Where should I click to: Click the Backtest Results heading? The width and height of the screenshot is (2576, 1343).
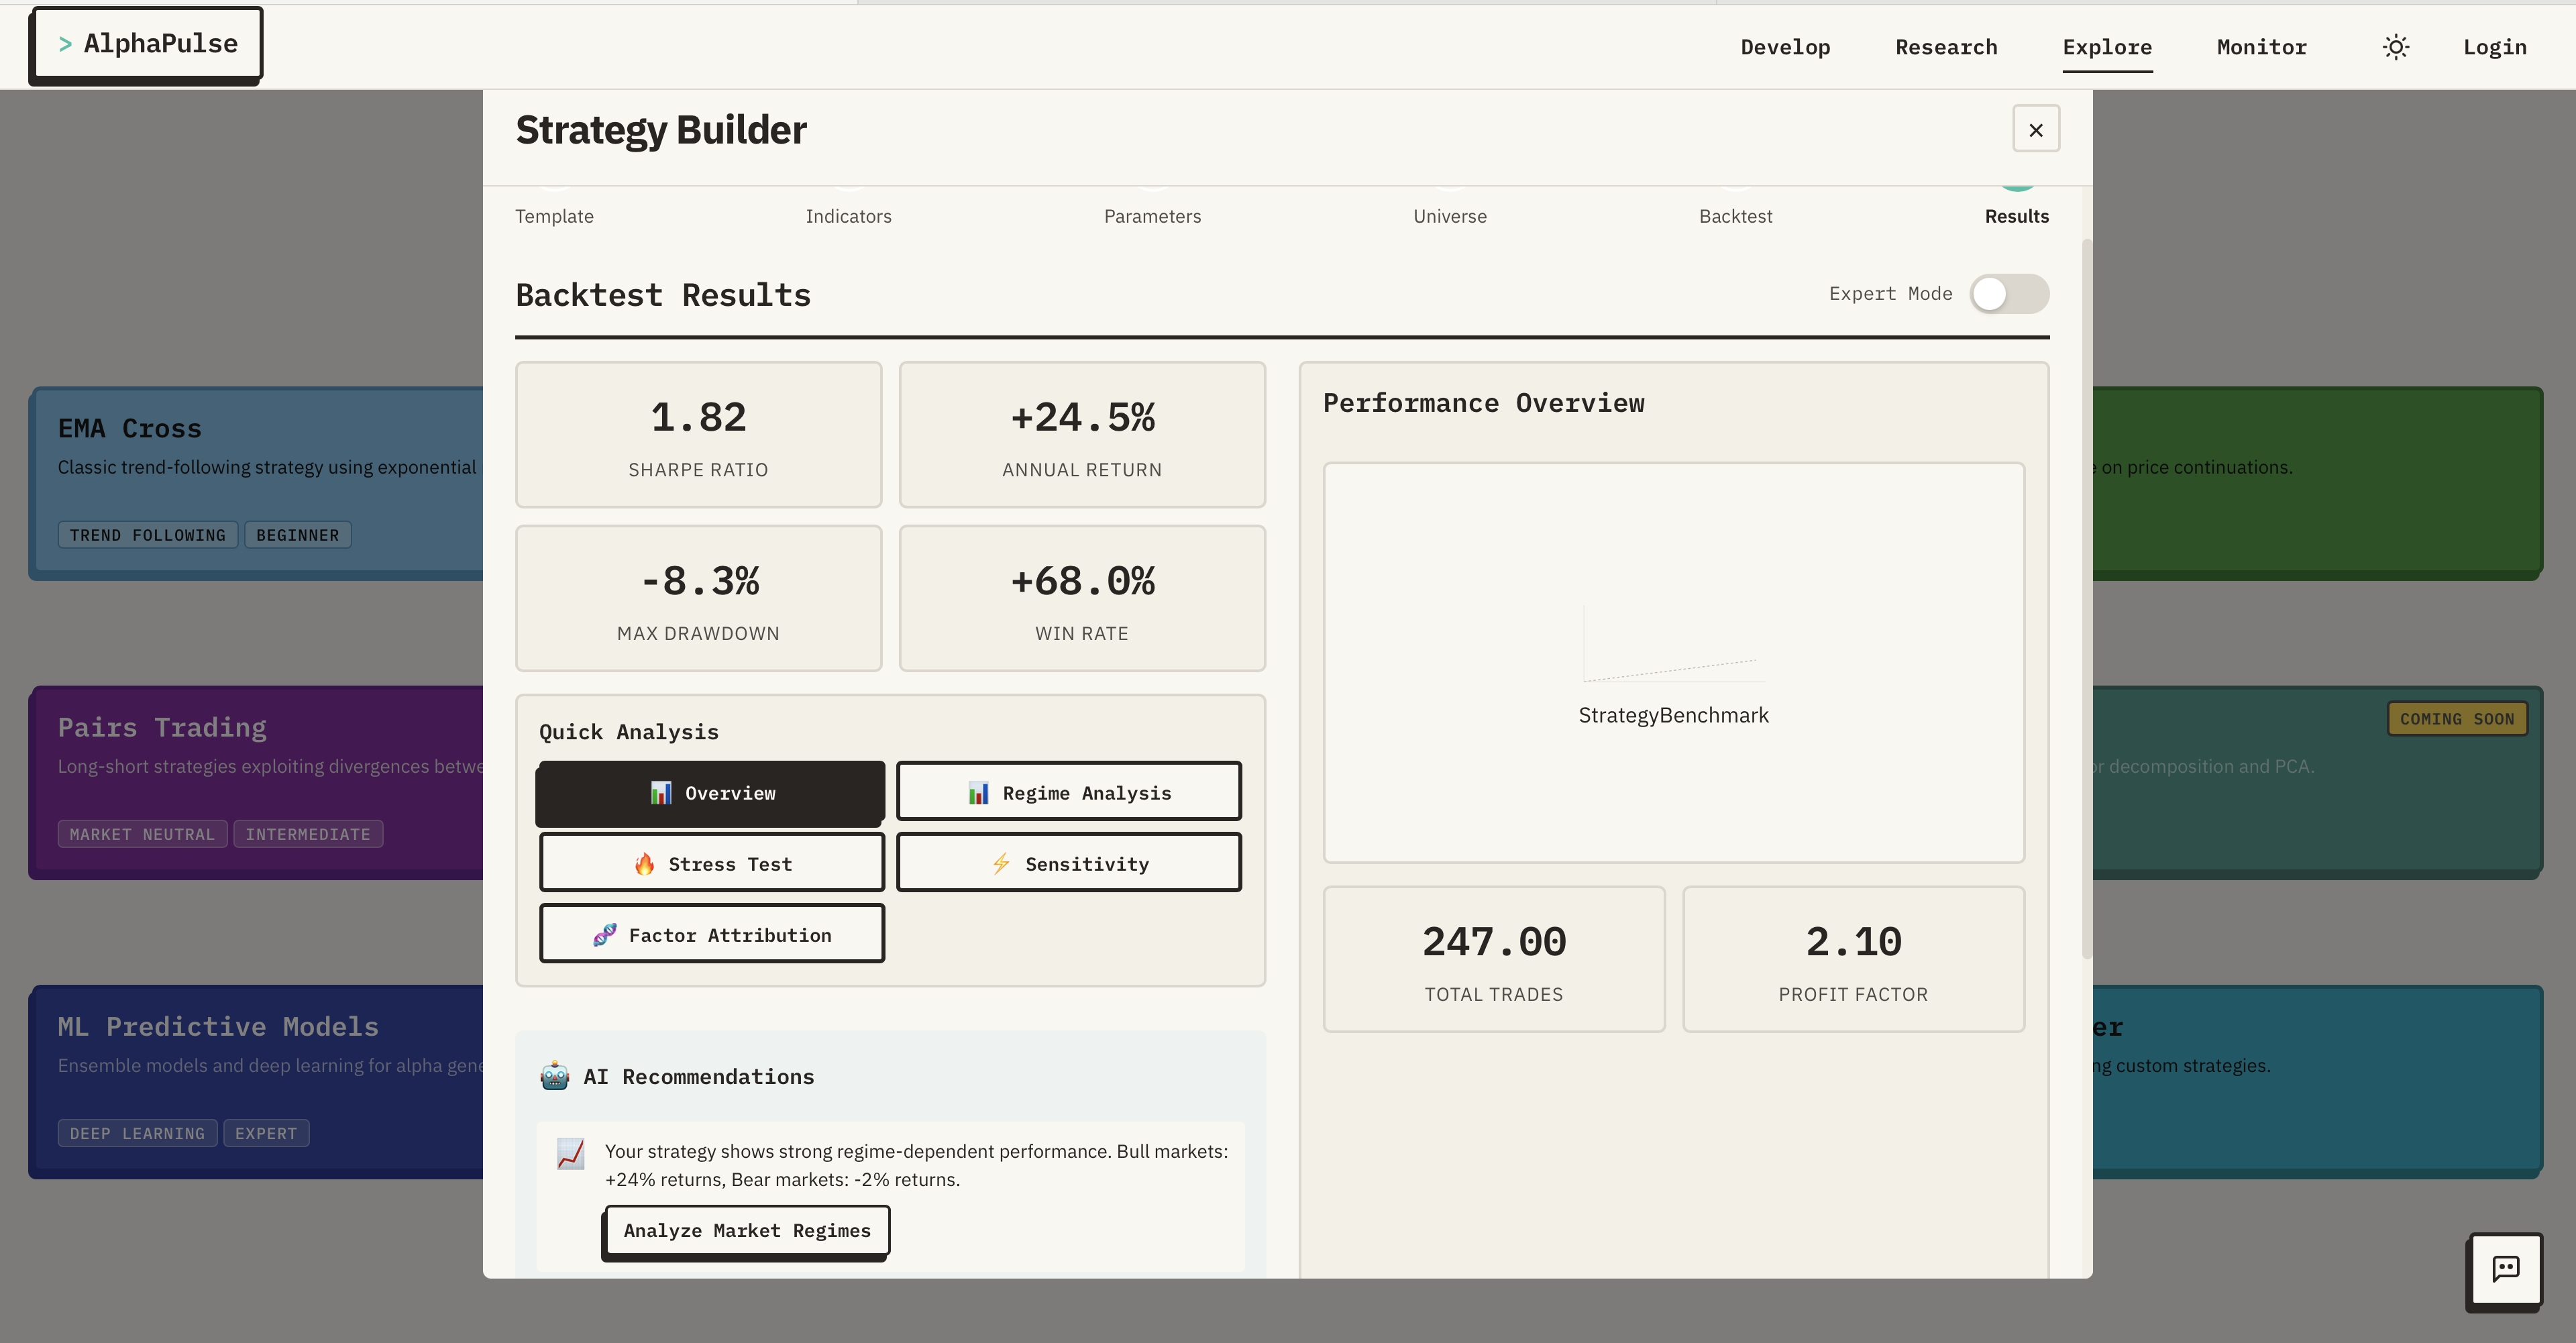[663, 295]
